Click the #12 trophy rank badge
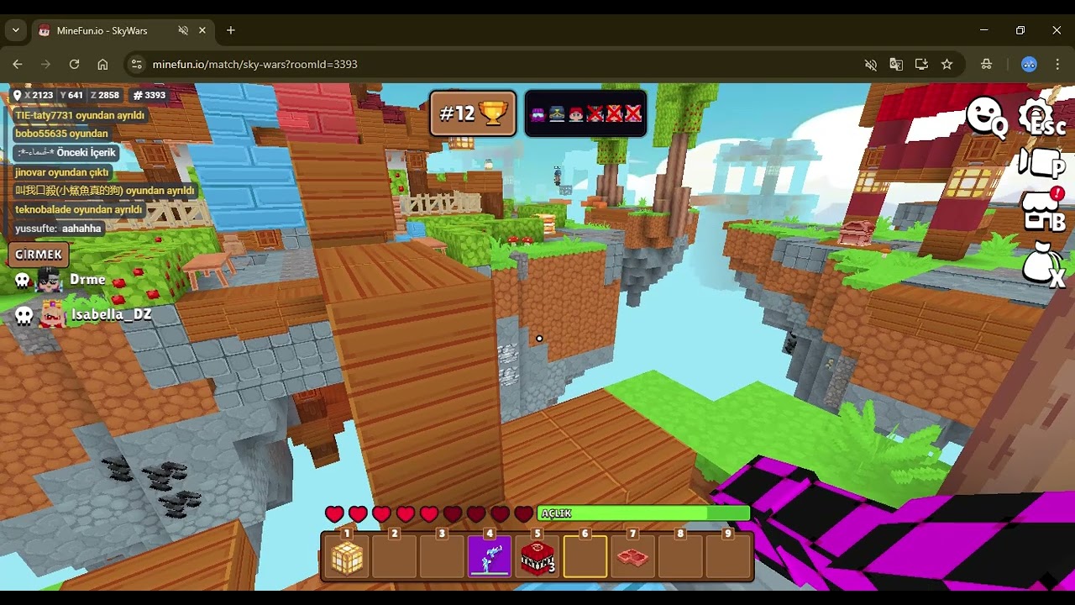The width and height of the screenshot is (1075, 605). (474, 113)
